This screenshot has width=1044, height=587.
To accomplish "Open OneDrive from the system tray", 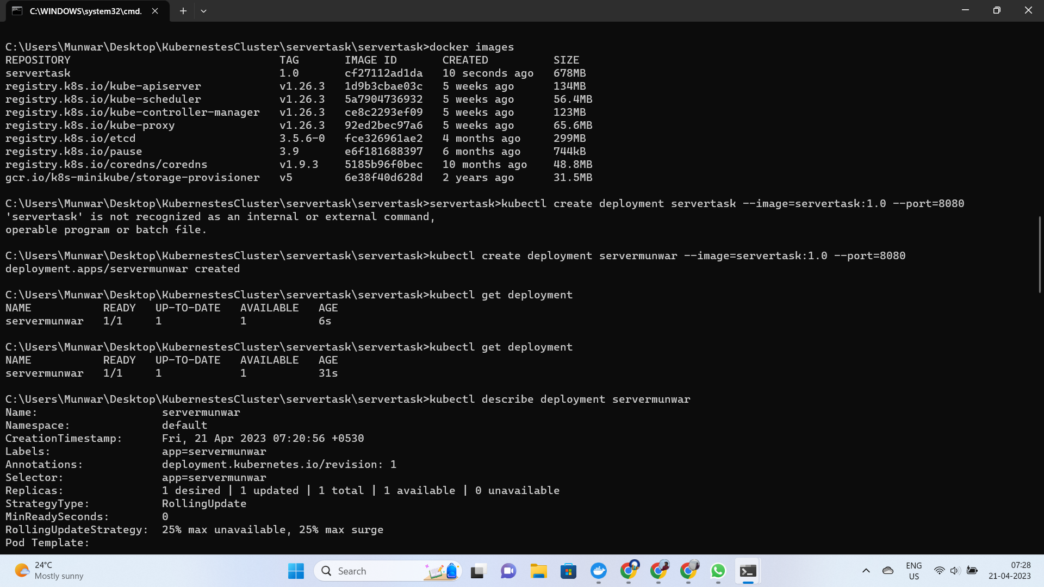I will [x=888, y=570].
